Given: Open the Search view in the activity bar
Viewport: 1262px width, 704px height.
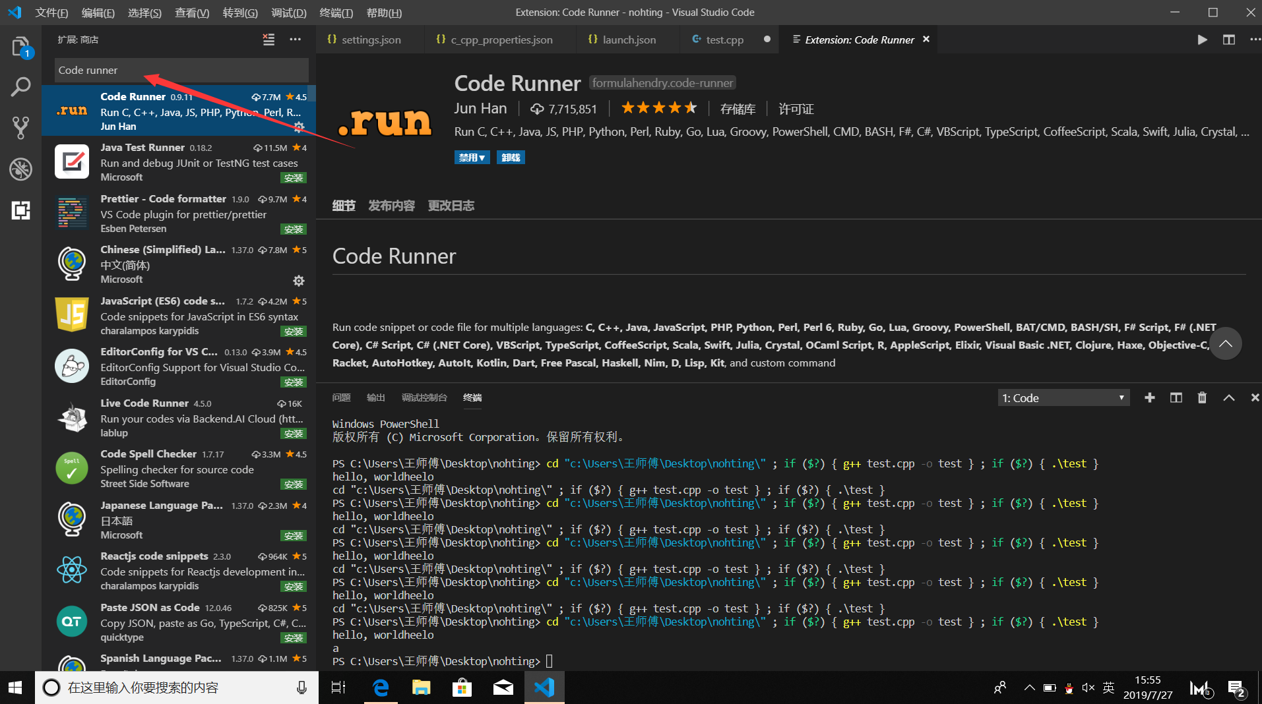Looking at the screenshot, I should (20, 86).
